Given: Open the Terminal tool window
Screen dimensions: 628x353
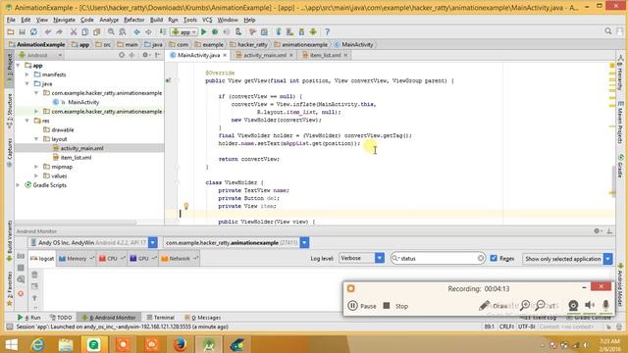Looking at the screenshot, I should (x=161, y=318).
